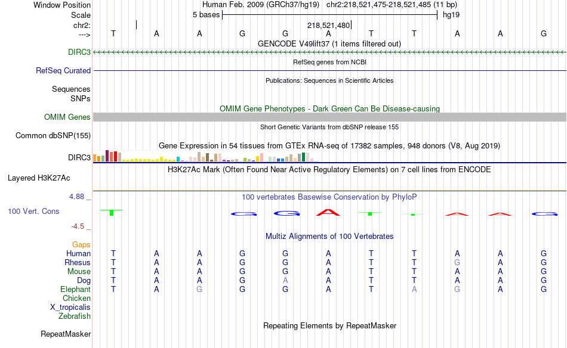
Task: Click the bright red GTEx expression bar
Action: point(115,156)
